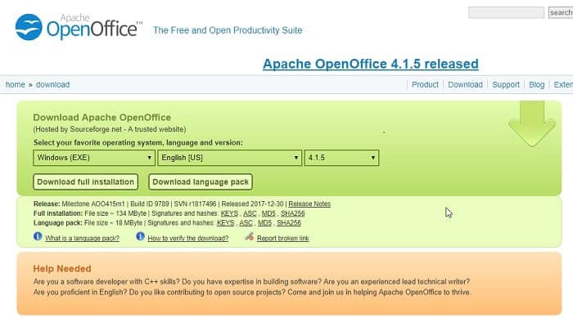Focus the search input field
The width and height of the screenshot is (573, 318).
(506, 12)
